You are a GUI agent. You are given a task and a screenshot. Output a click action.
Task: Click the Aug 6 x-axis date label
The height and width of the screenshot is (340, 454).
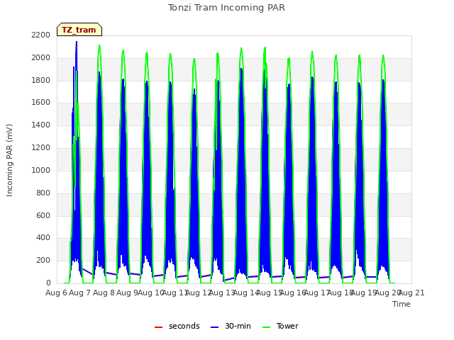click(57, 293)
